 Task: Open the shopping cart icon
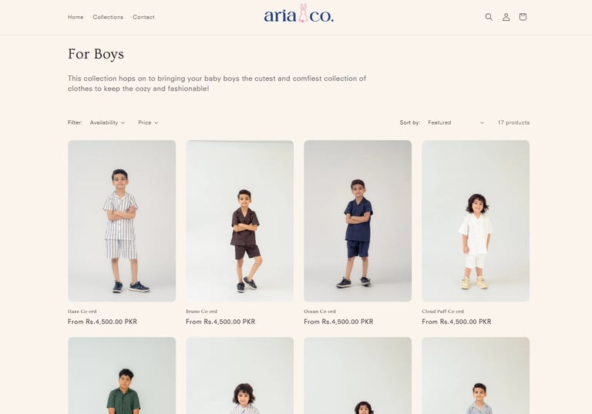(523, 17)
